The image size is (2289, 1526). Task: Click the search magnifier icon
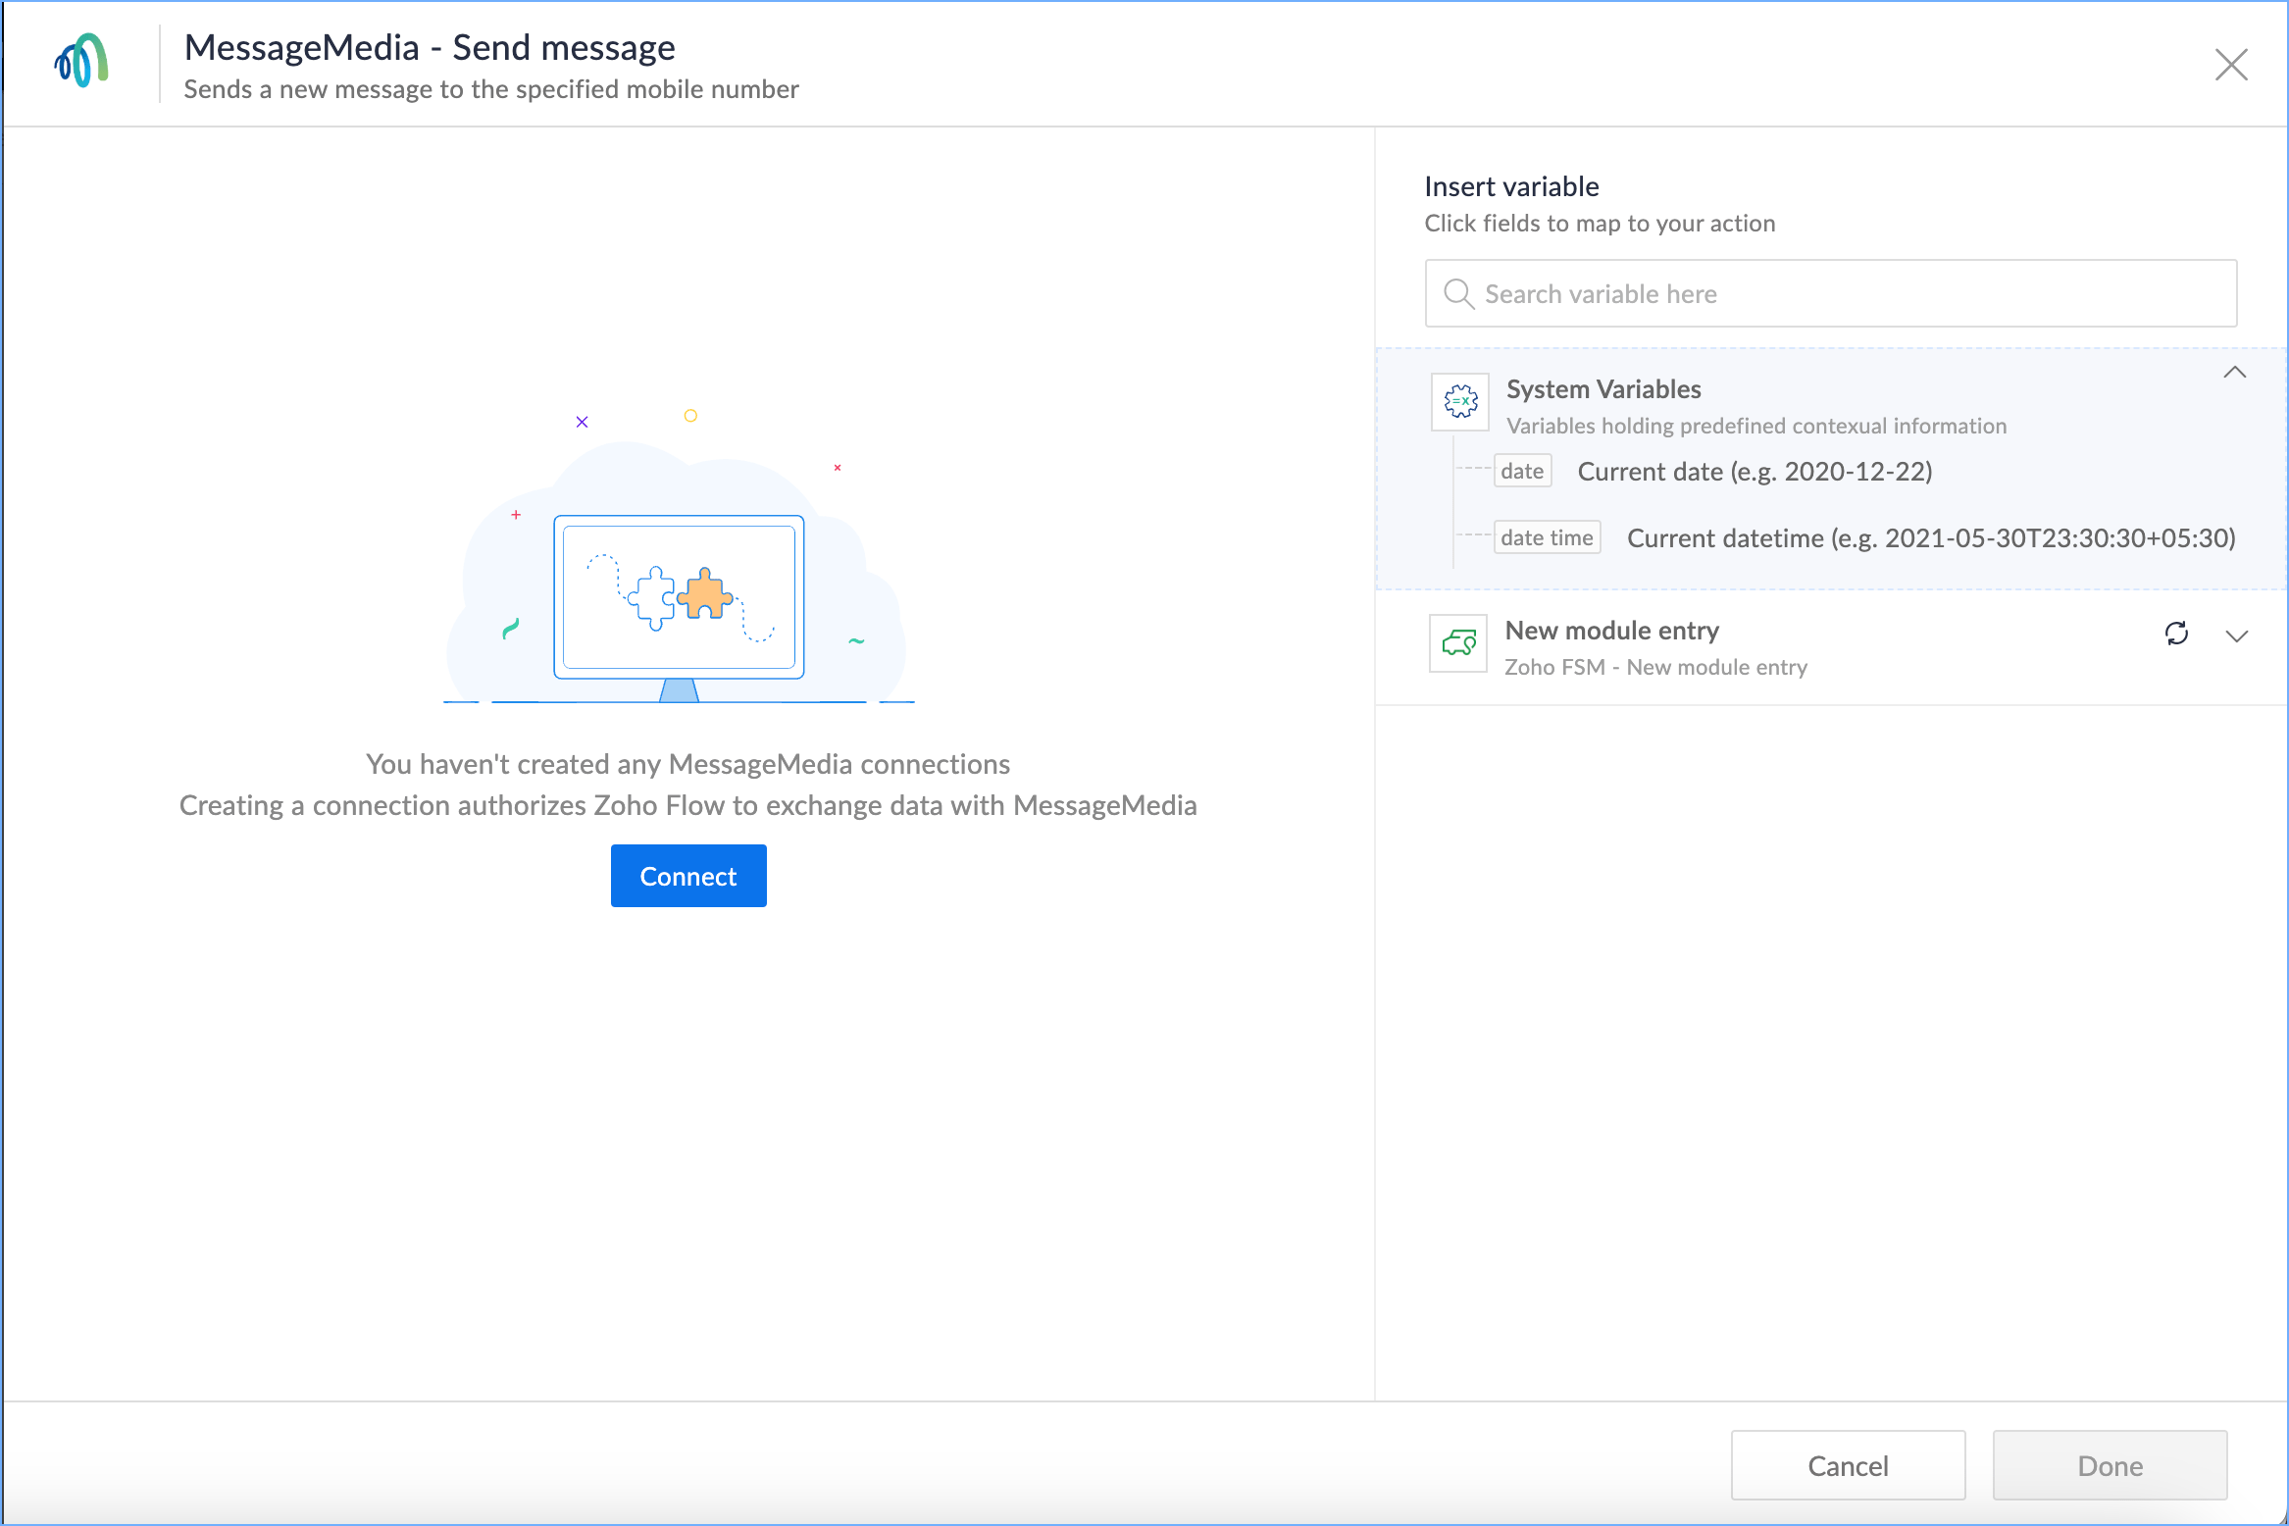(1458, 294)
